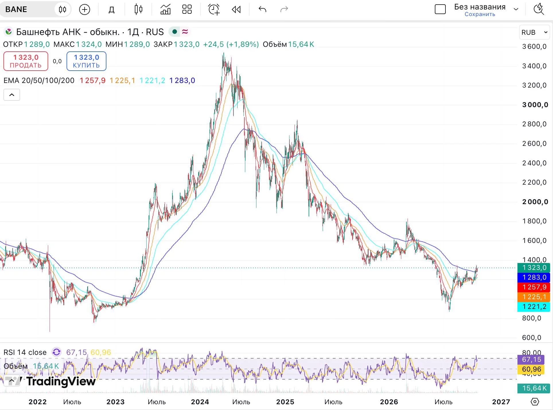Click the КУПИТЬ 1323,0 button
Screen dimensions: 553x410
pos(86,61)
